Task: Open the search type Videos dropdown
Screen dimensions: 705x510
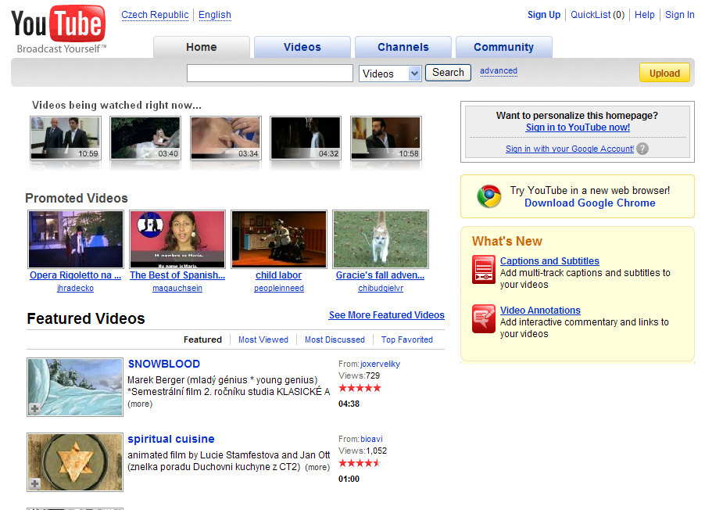Action: [x=390, y=74]
